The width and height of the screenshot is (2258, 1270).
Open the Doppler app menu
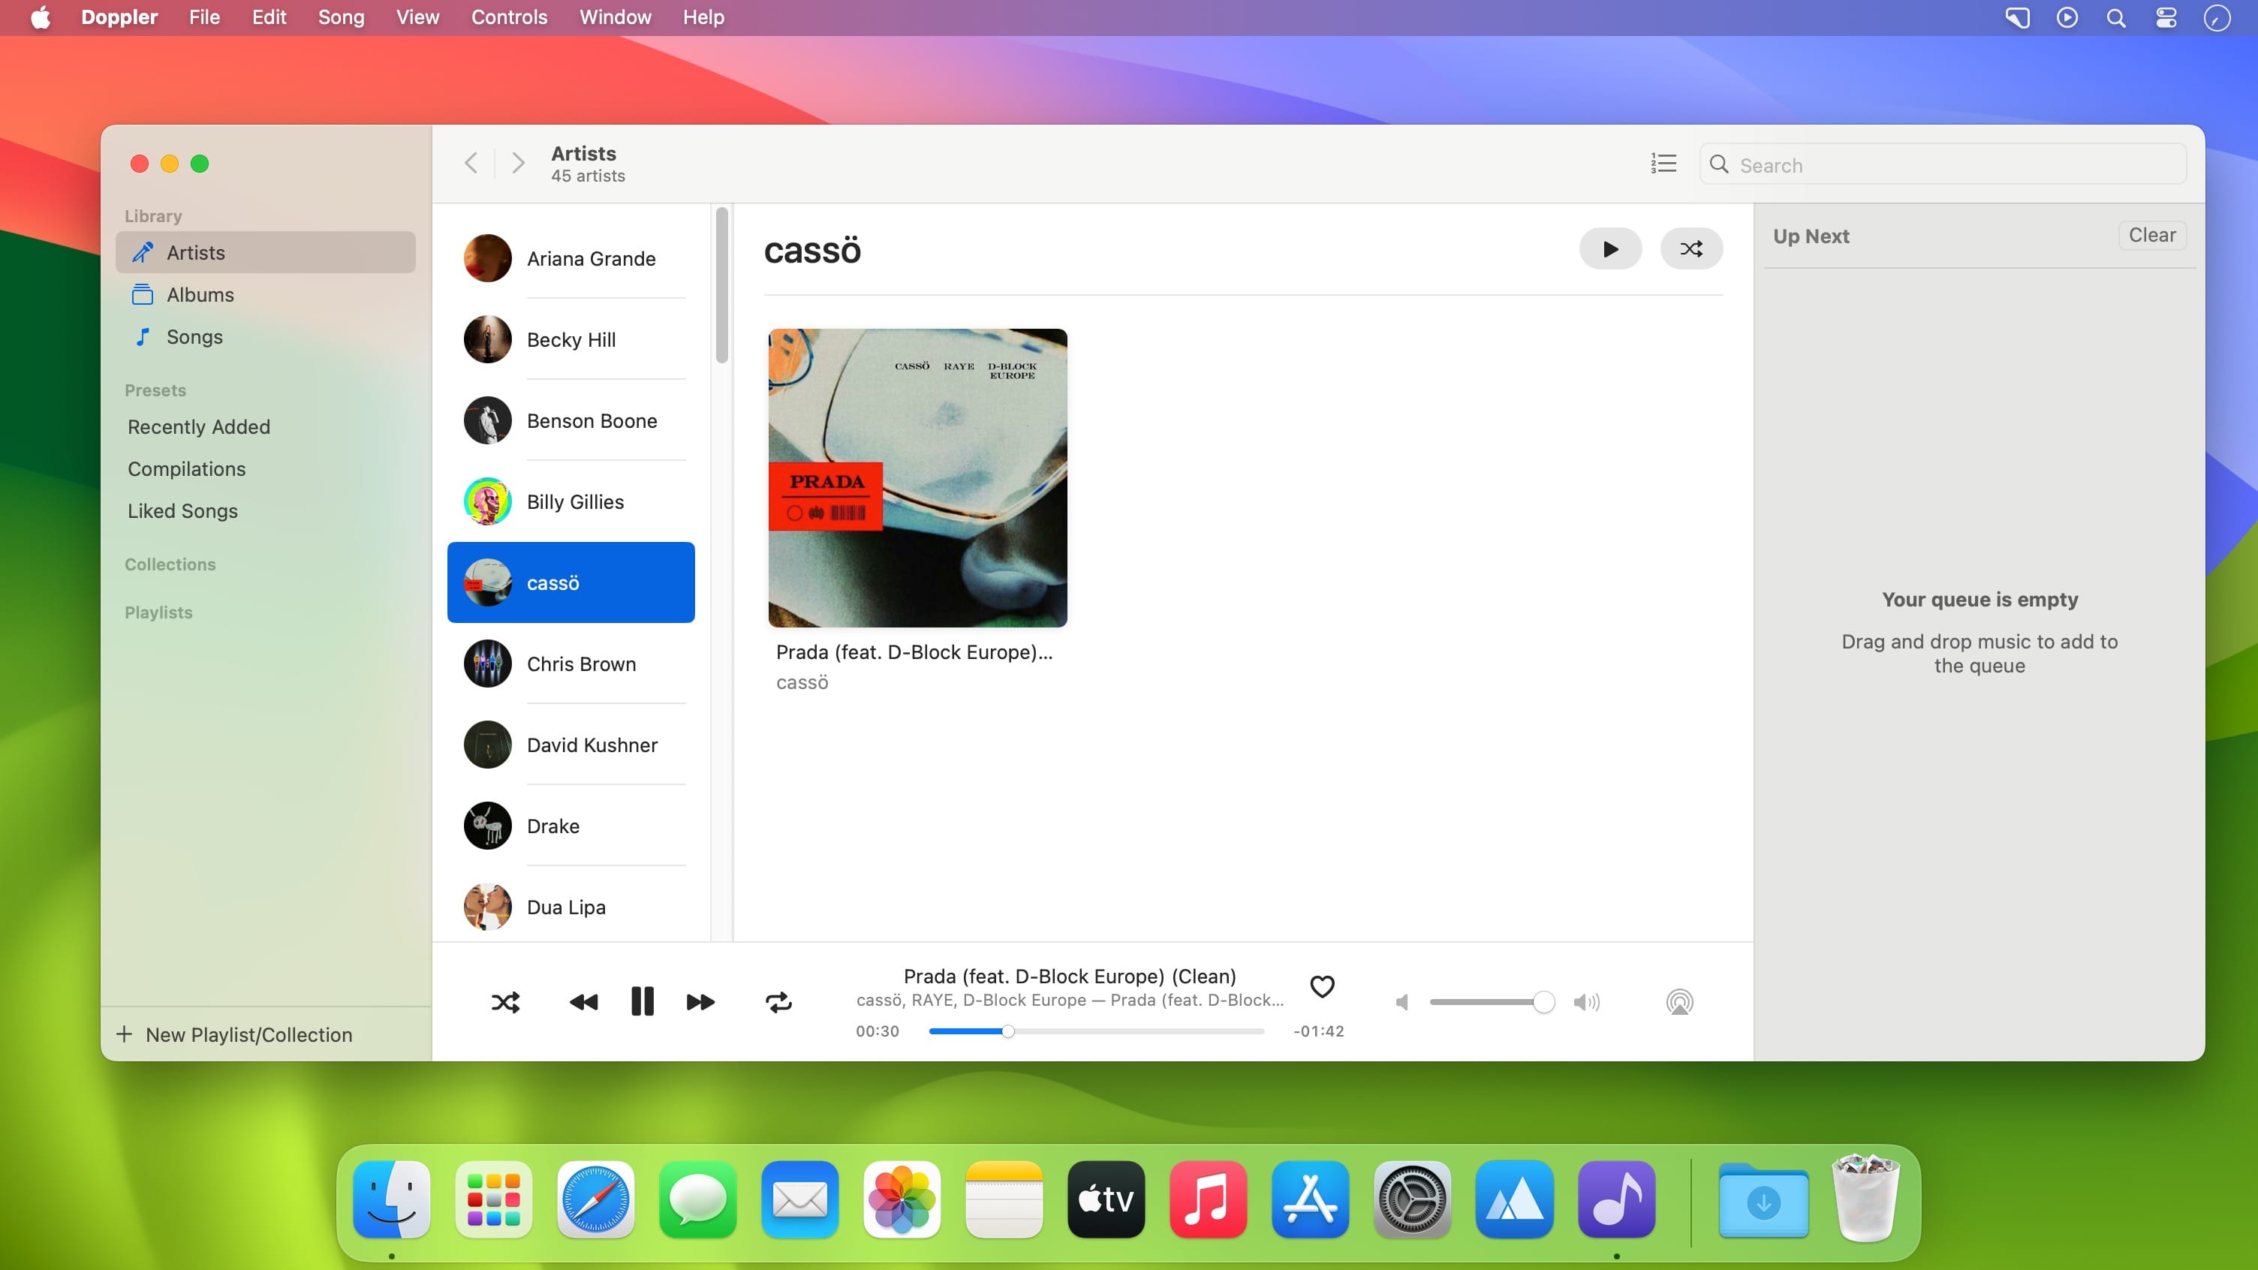(119, 17)
